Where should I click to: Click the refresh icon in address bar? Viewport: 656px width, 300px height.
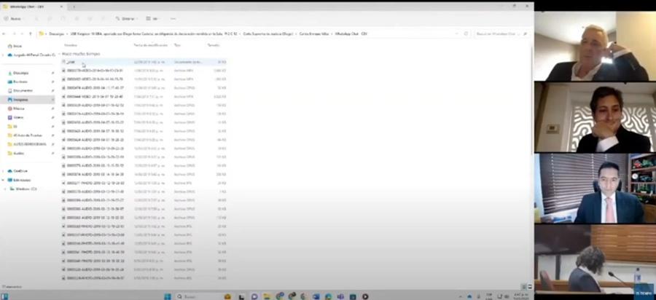click(x=465, y=33)
